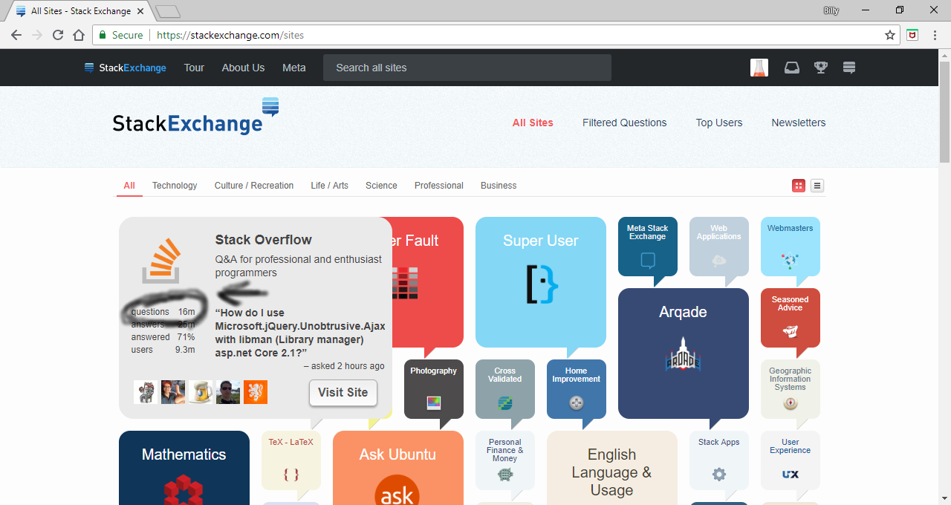This screenshot has width=951, height=505.
Task: Open the inbox icon in the top bar
Action: coord(792,68)
